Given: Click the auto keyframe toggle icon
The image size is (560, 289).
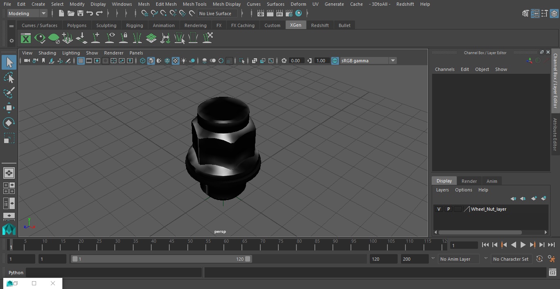Looking at the screenshot, I should click(x=540, y=259).
